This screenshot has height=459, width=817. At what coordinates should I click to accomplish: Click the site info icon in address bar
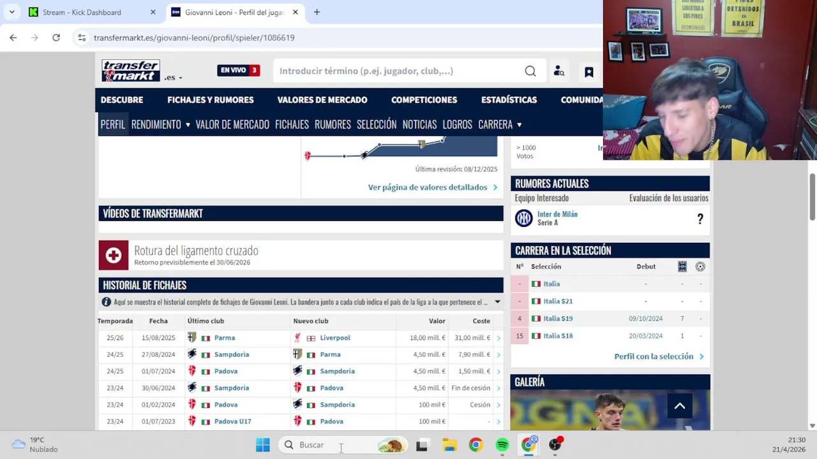click(82, 38)
